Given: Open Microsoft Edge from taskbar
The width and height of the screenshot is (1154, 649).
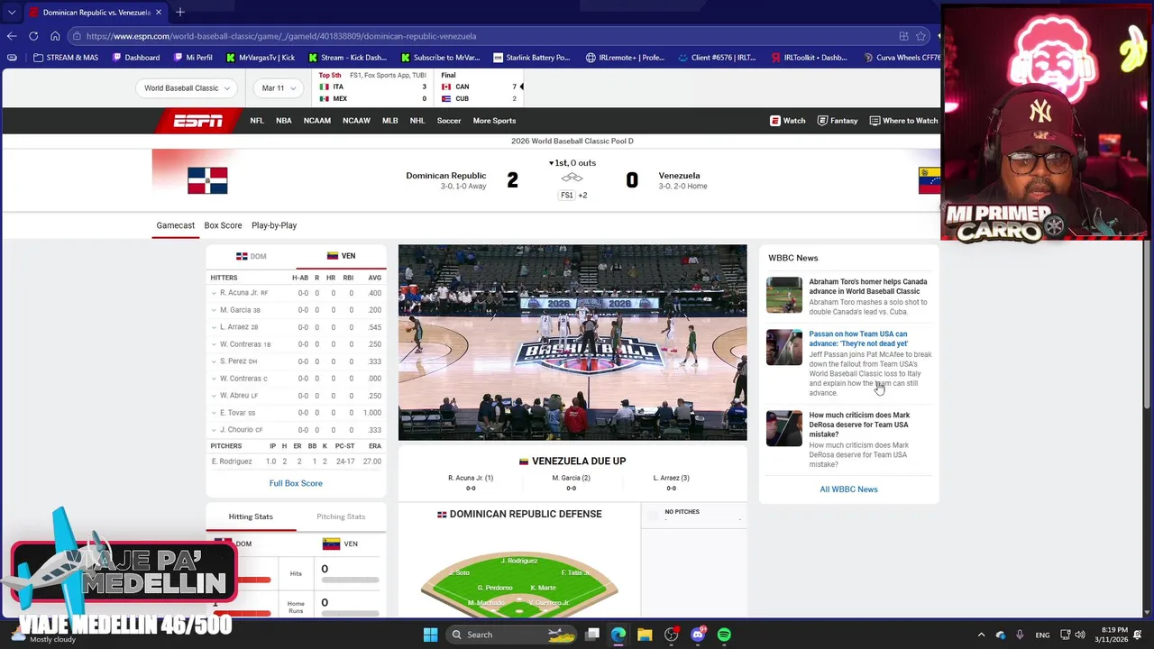Looking at the screenshot, I should click(618, 635).
